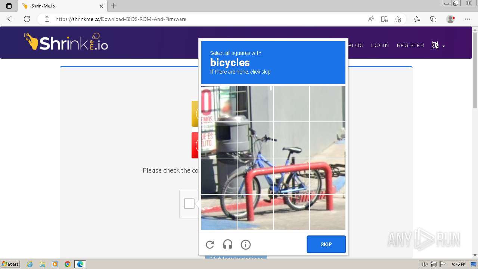This screenshot has width=478, height=269.
Task: Open Immersive Reader icon
Action: pyautogui.click(x=384, y=19)
